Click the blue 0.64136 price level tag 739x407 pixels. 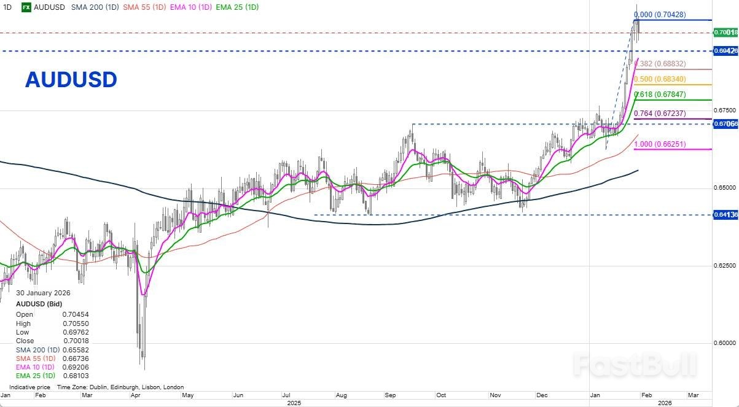pos(725,215)
